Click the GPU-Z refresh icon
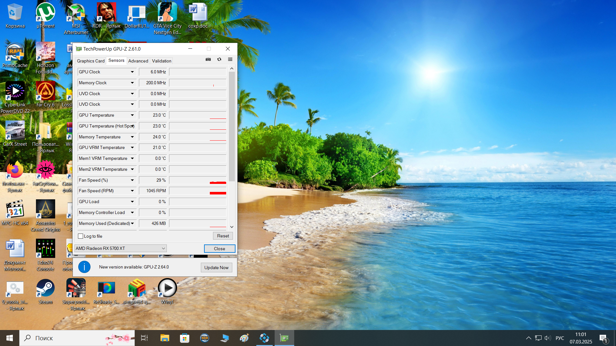 tap(219, 59)
